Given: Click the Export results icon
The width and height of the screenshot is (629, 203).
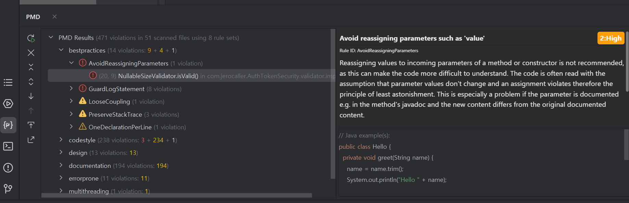Looking at the screenshot, I should [31, 140].
